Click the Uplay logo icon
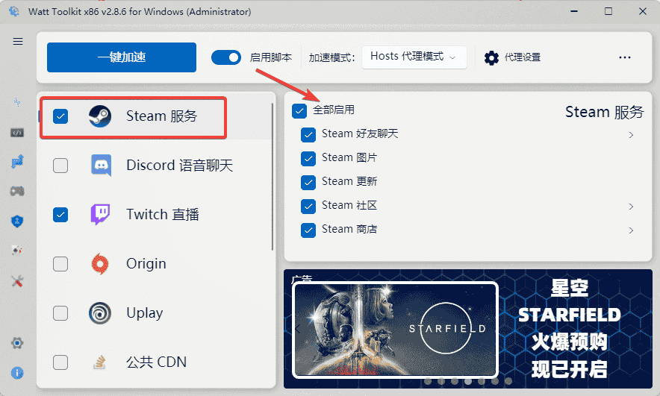Viewport: 660px width, 396px height. (x=100, y=313)
